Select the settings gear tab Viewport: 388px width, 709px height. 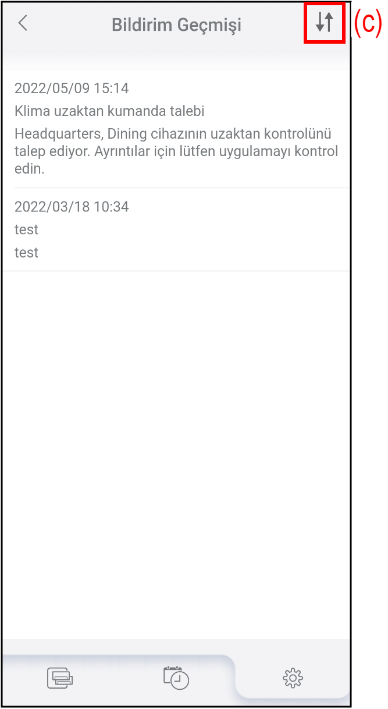293,678
